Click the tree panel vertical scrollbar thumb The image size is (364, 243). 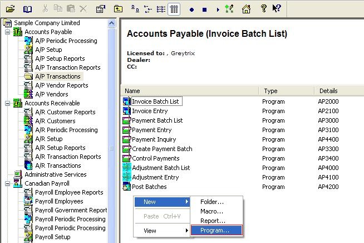click(112, 148)
